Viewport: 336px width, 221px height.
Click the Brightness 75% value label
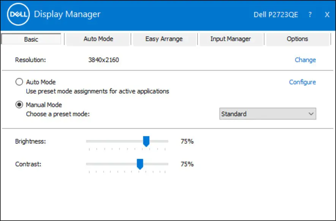coord(187,141)
